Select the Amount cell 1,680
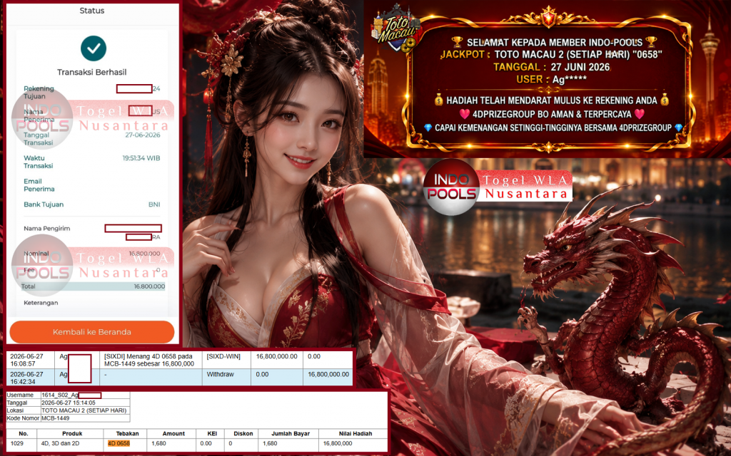Screen dimensions: 731x456 [158, 443]
